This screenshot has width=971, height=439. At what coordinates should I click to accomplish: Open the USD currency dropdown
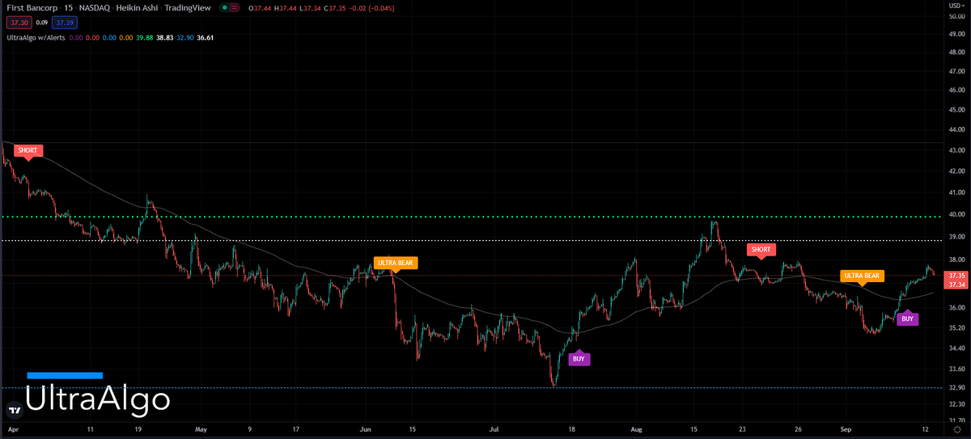coord(956,5)
